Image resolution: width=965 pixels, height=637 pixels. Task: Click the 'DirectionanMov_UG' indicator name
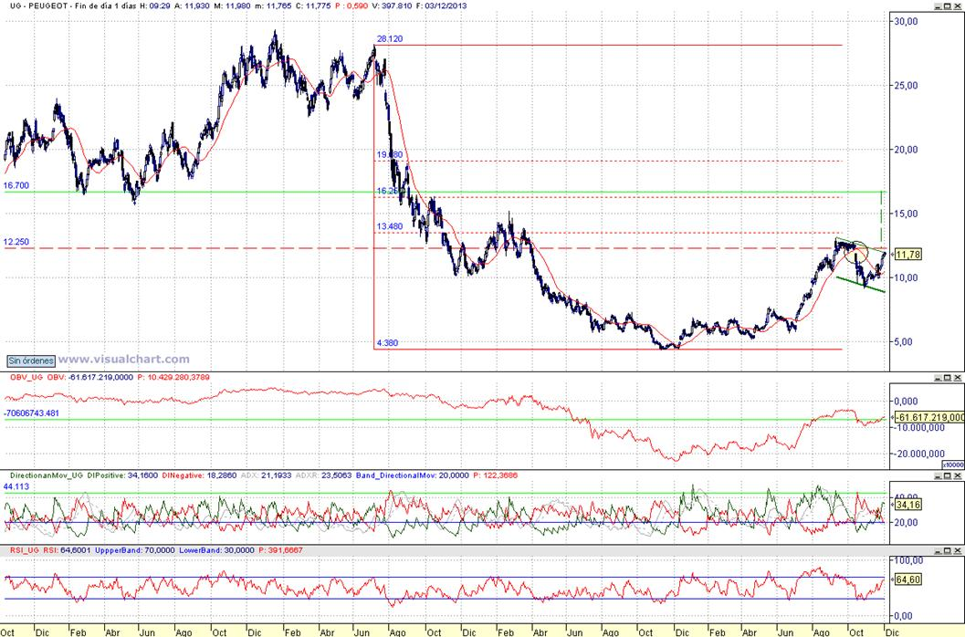47,475
